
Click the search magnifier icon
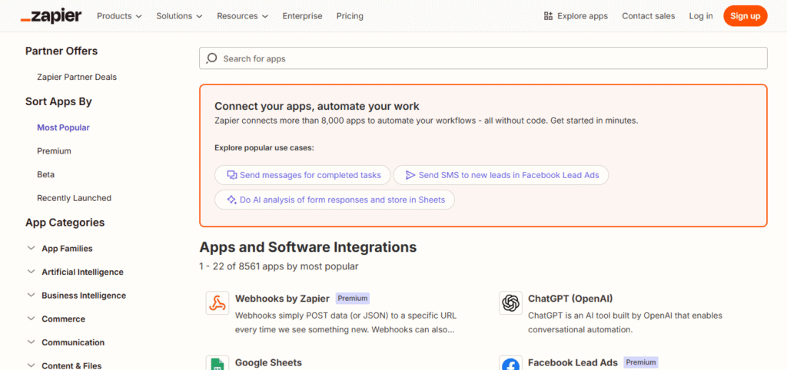[x=212, y=58]
